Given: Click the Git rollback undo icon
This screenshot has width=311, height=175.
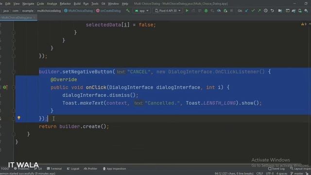Looking at the screenshot, I should coord(272,11).
